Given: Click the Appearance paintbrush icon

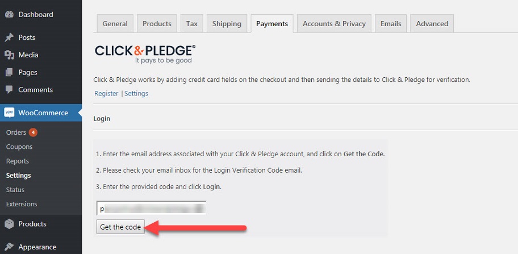Looking at the screenshot, I should 9,247.
